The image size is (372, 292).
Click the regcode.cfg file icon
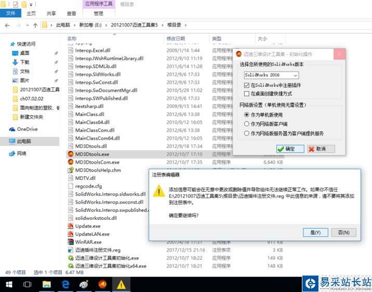(x=71, y=186)
